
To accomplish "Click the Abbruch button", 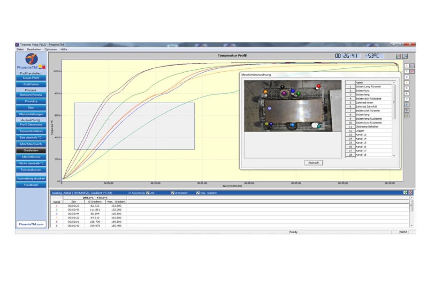I will [313, 163].
